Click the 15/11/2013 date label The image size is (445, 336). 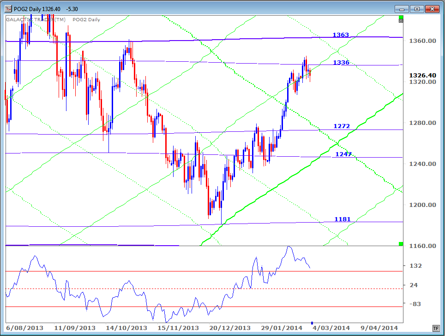[x=178, y=328]
